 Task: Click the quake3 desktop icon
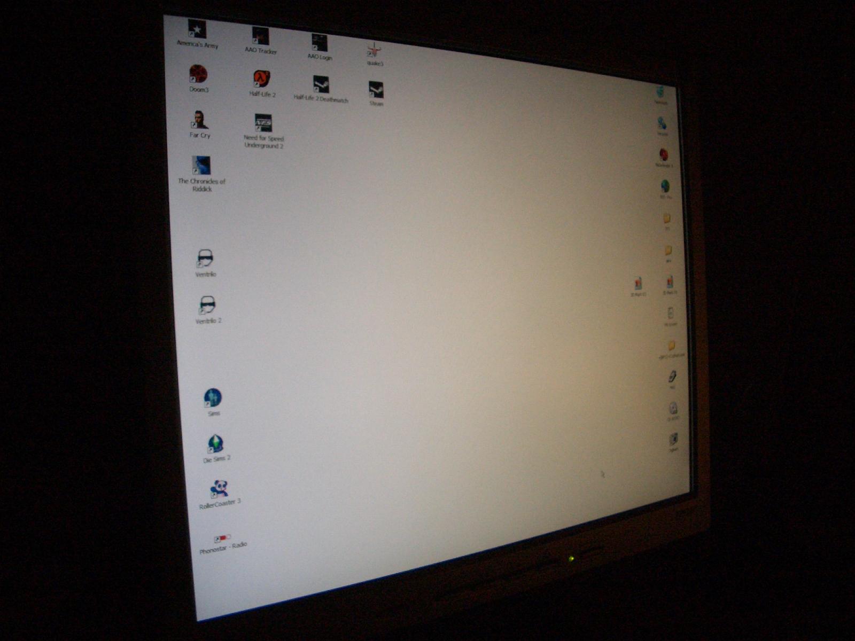click(375, 51)
